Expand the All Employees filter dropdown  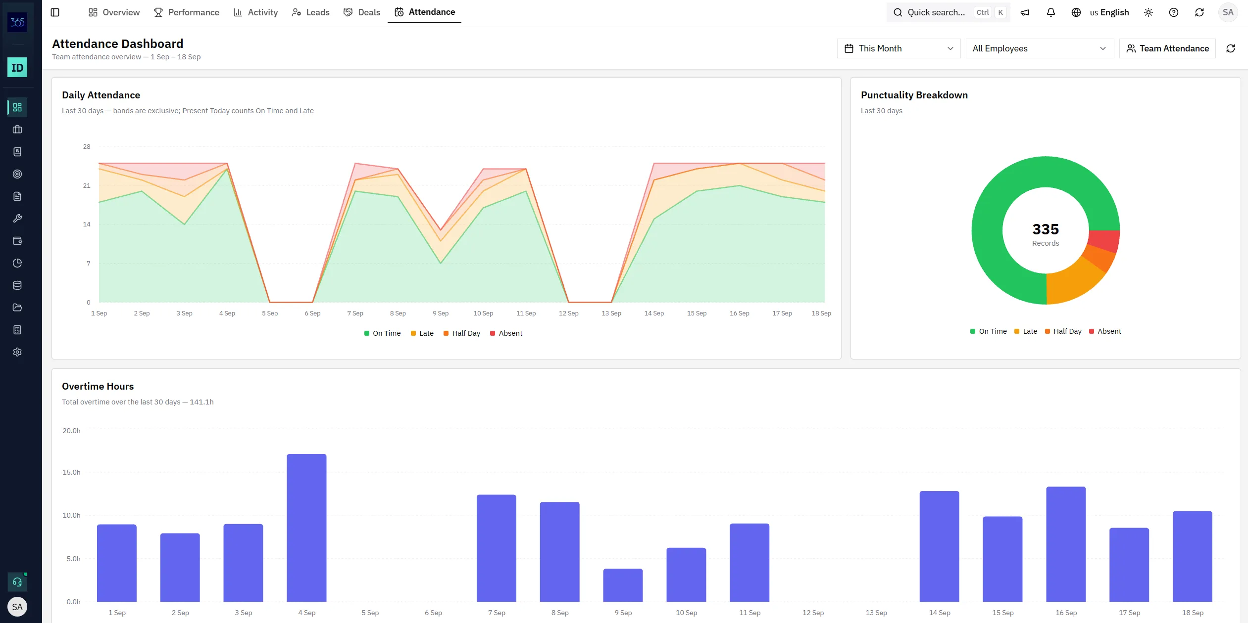1040,48
